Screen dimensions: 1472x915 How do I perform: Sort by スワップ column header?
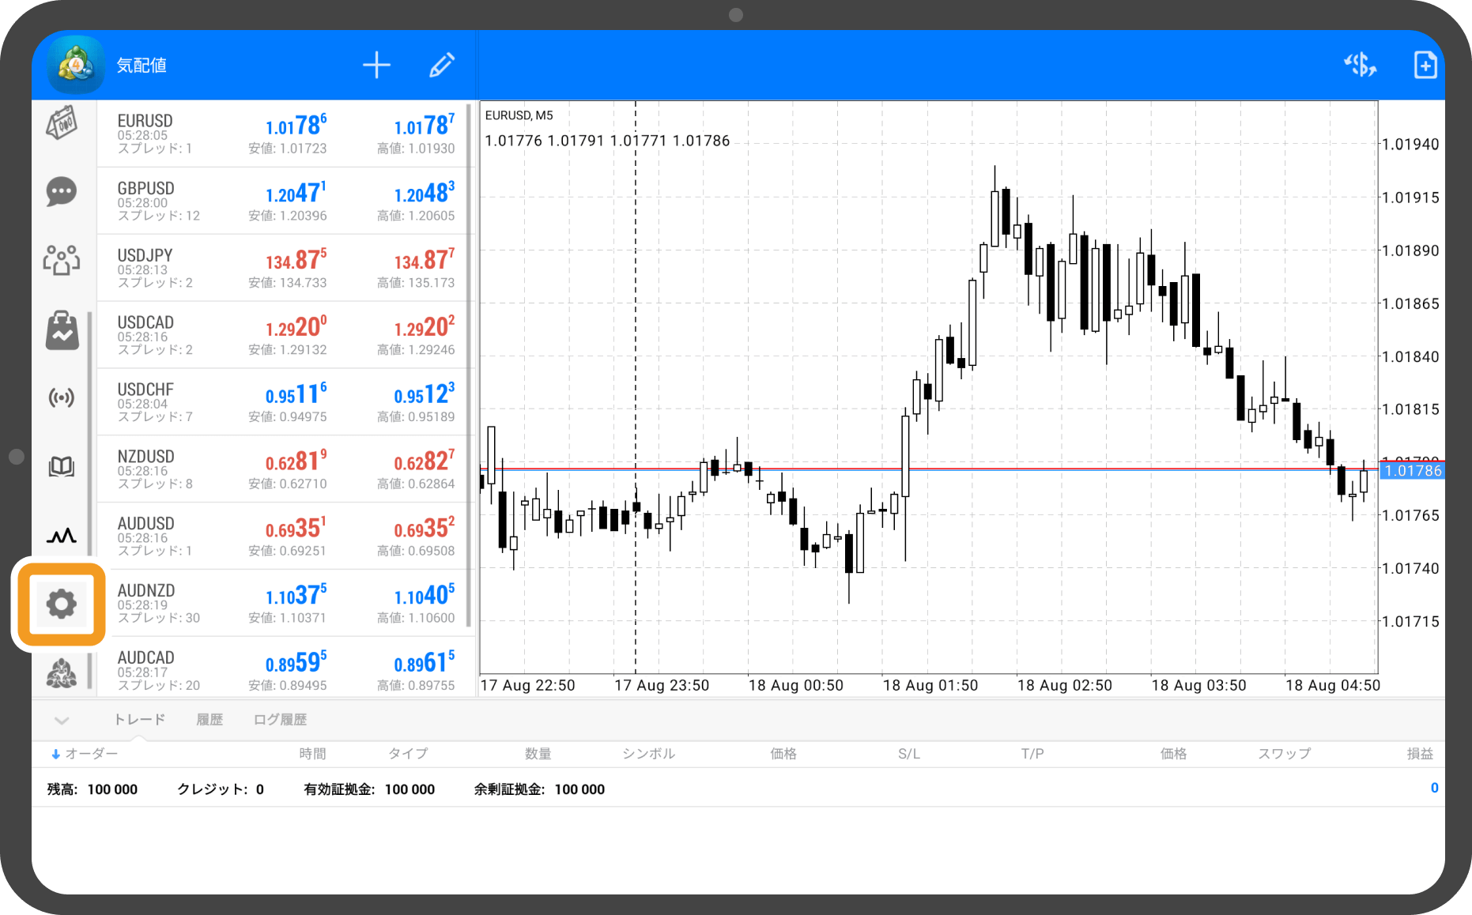click(1285, 754)
